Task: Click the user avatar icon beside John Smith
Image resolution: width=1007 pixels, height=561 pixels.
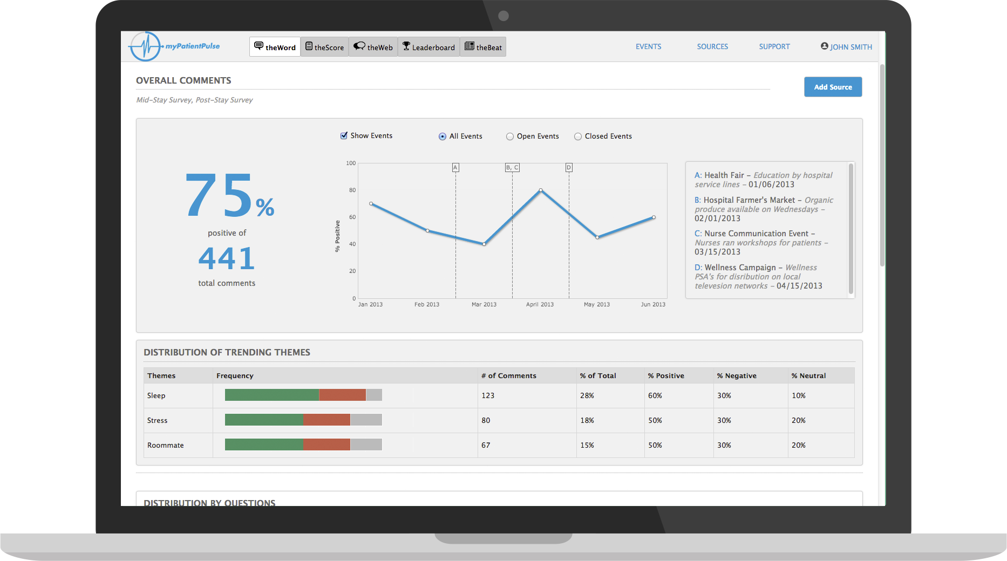Action: click(x=824, y=46)
